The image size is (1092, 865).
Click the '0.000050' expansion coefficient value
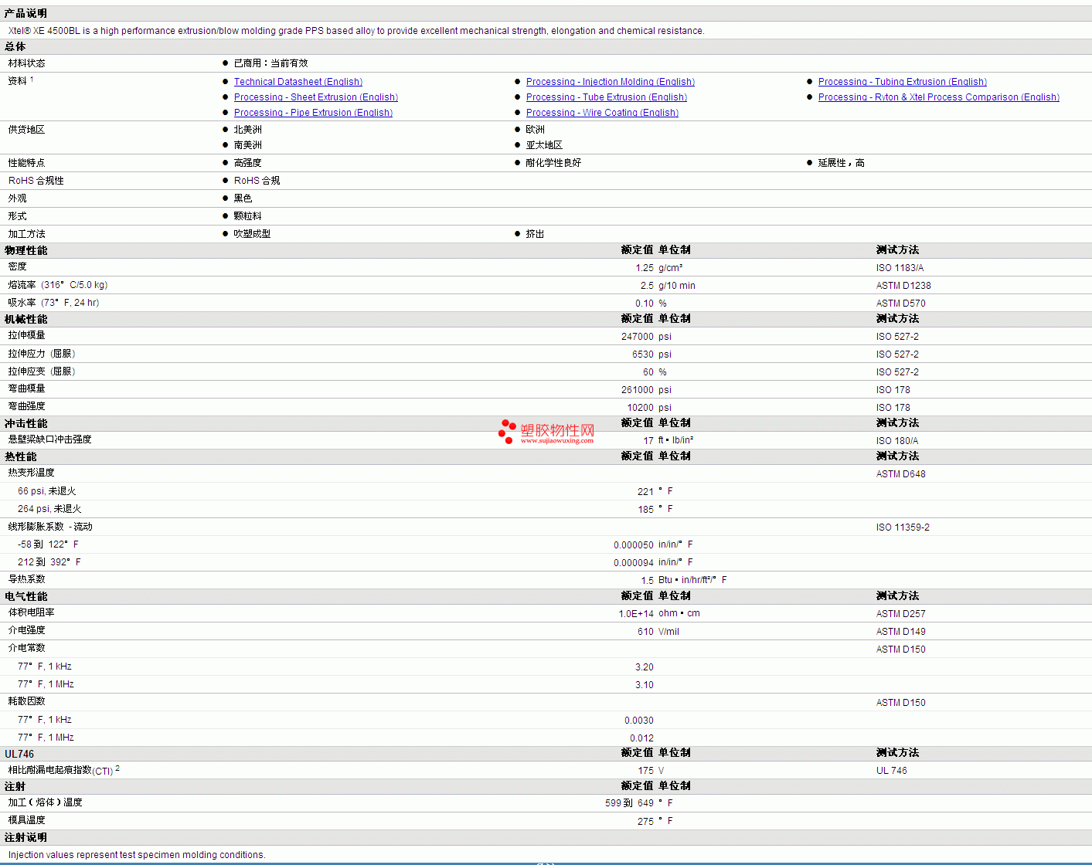[x=634, y=545]
